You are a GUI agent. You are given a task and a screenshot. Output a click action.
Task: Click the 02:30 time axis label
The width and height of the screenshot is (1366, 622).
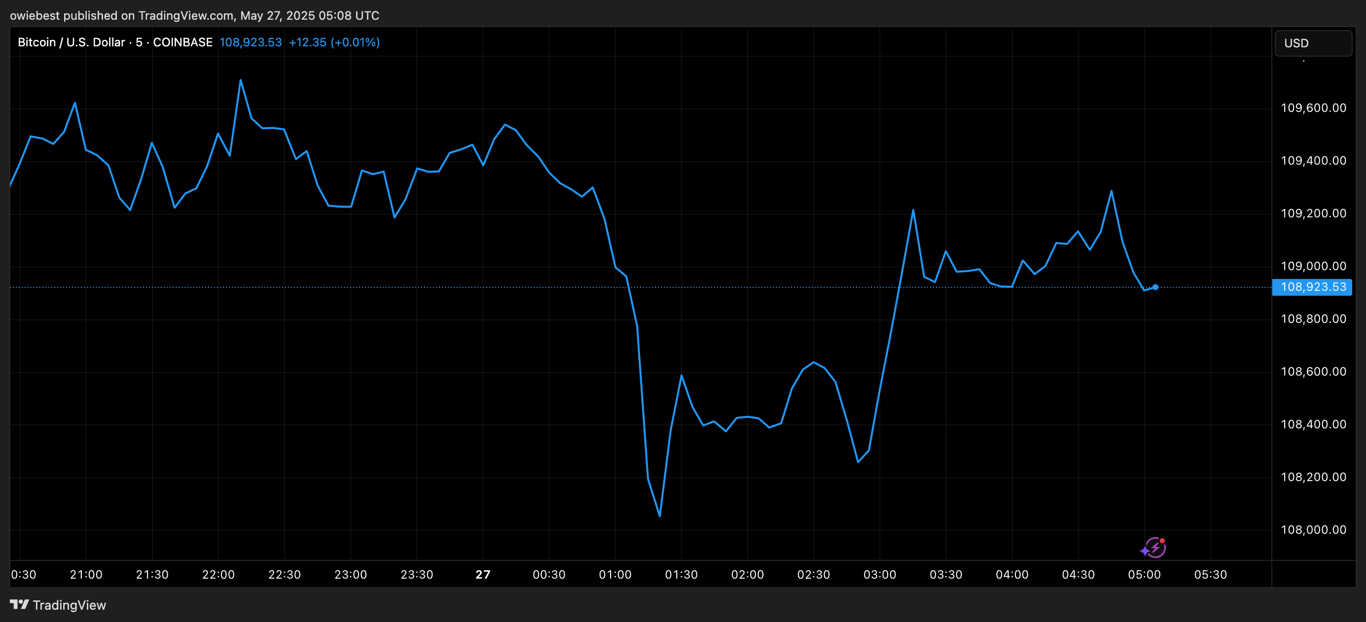814,575
